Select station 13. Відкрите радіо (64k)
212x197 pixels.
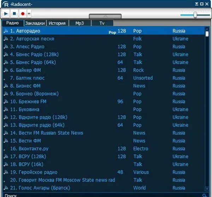tap(104, 125)
